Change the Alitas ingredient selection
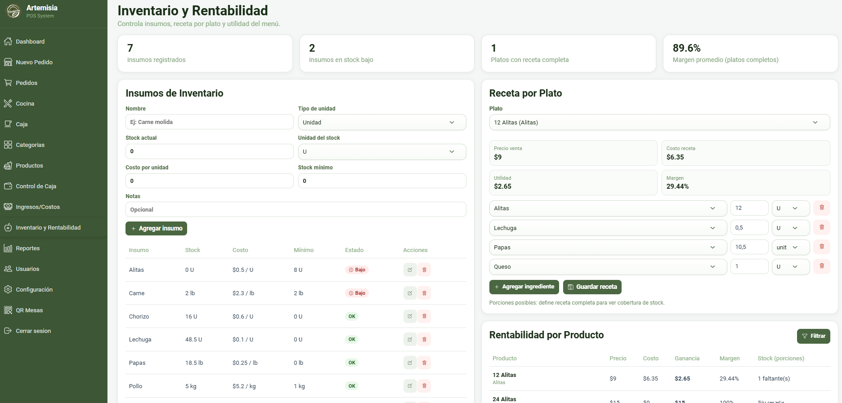842x403 pixels. [608, 208]
